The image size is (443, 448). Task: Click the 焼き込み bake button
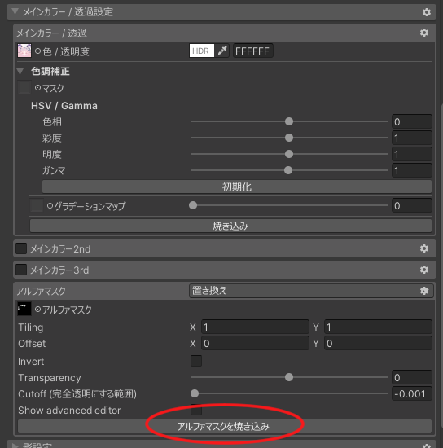230,226
